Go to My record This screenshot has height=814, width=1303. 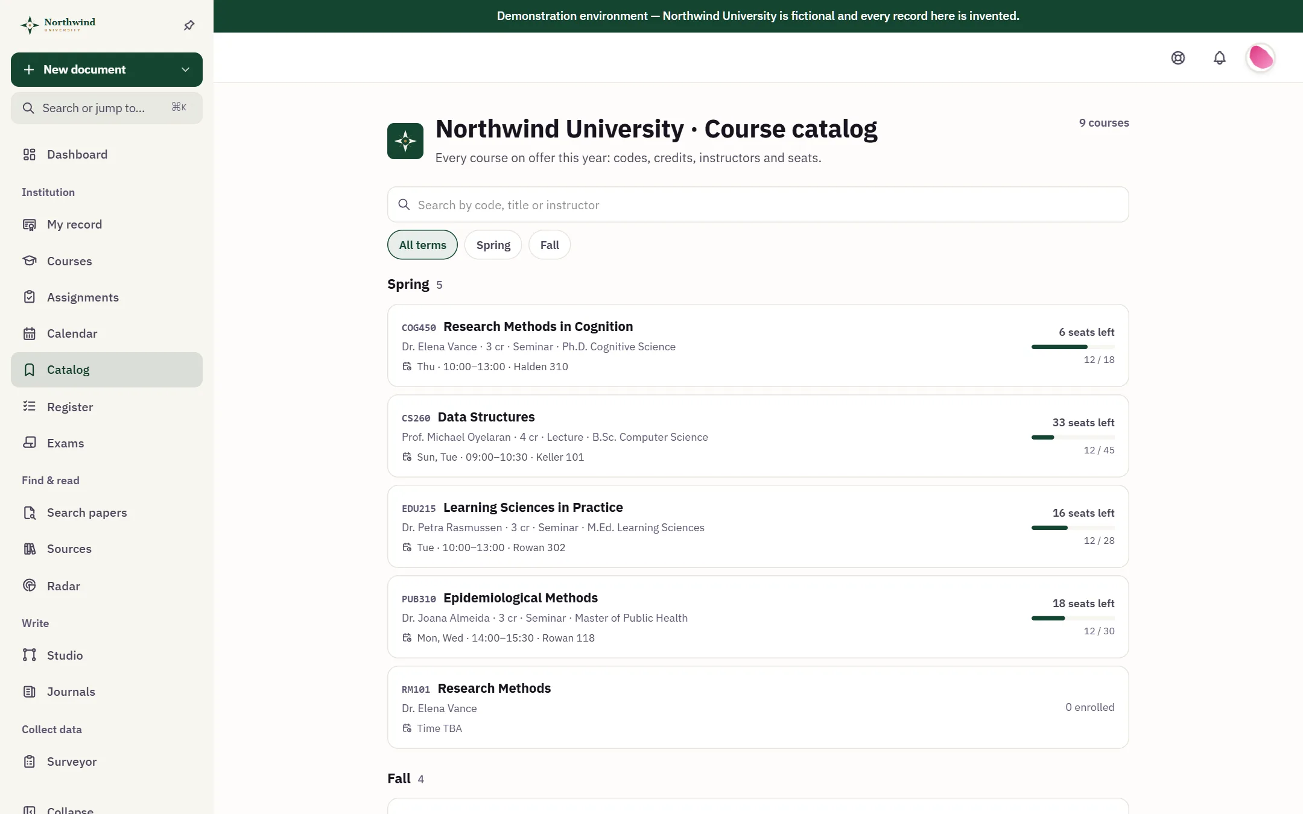point(107,224)
